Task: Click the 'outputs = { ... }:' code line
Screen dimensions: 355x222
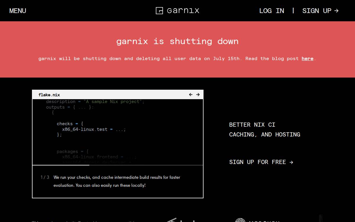Action: 70,107
